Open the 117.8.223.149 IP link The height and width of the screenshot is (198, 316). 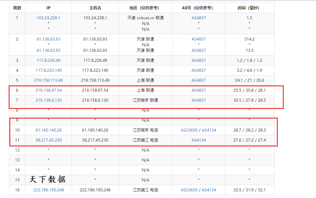tap(48, 70)
